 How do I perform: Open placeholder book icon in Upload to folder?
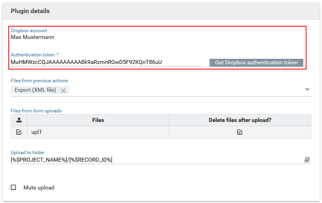tap(307, 160)
